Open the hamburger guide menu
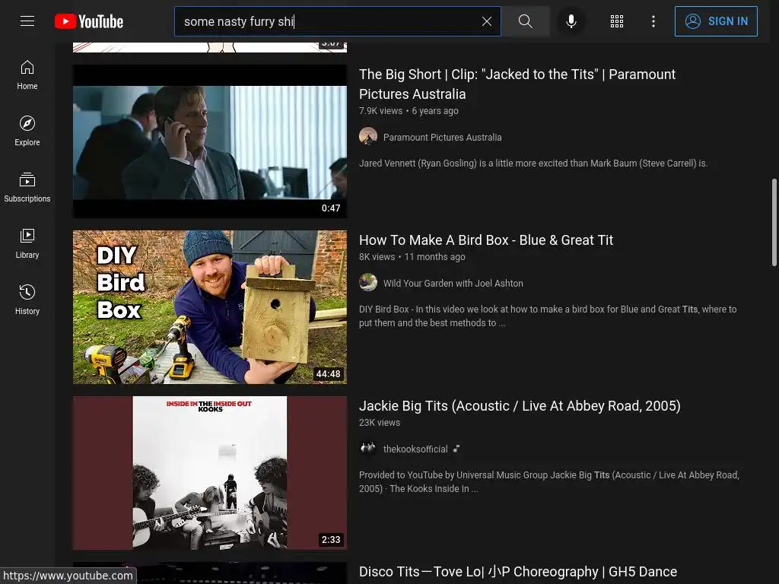779x584 pixels. click(27, 21)
